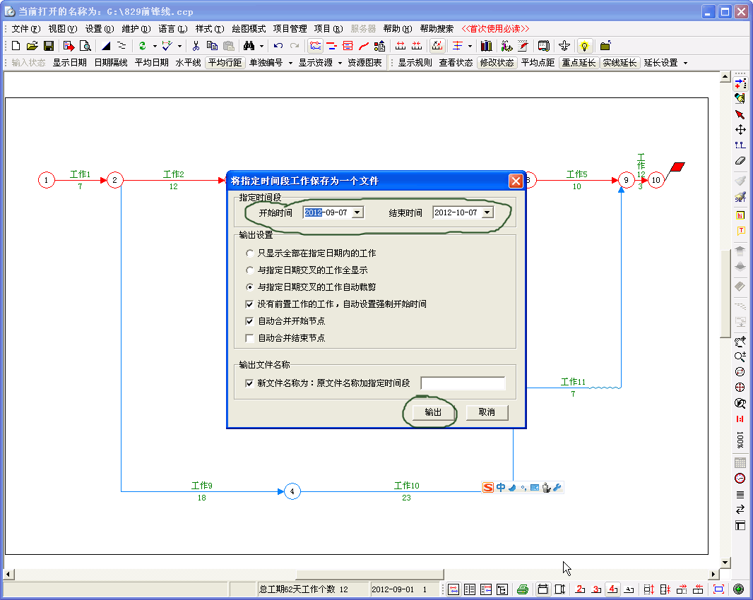Open a file with the folder icon

pyautogui.click(x=32, y=46)
